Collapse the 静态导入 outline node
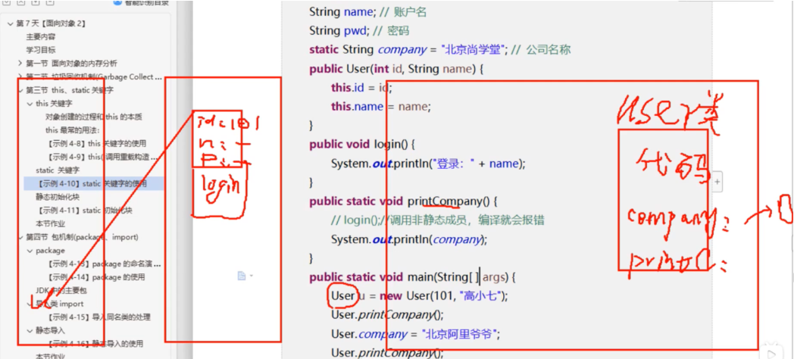 (30, 331)
